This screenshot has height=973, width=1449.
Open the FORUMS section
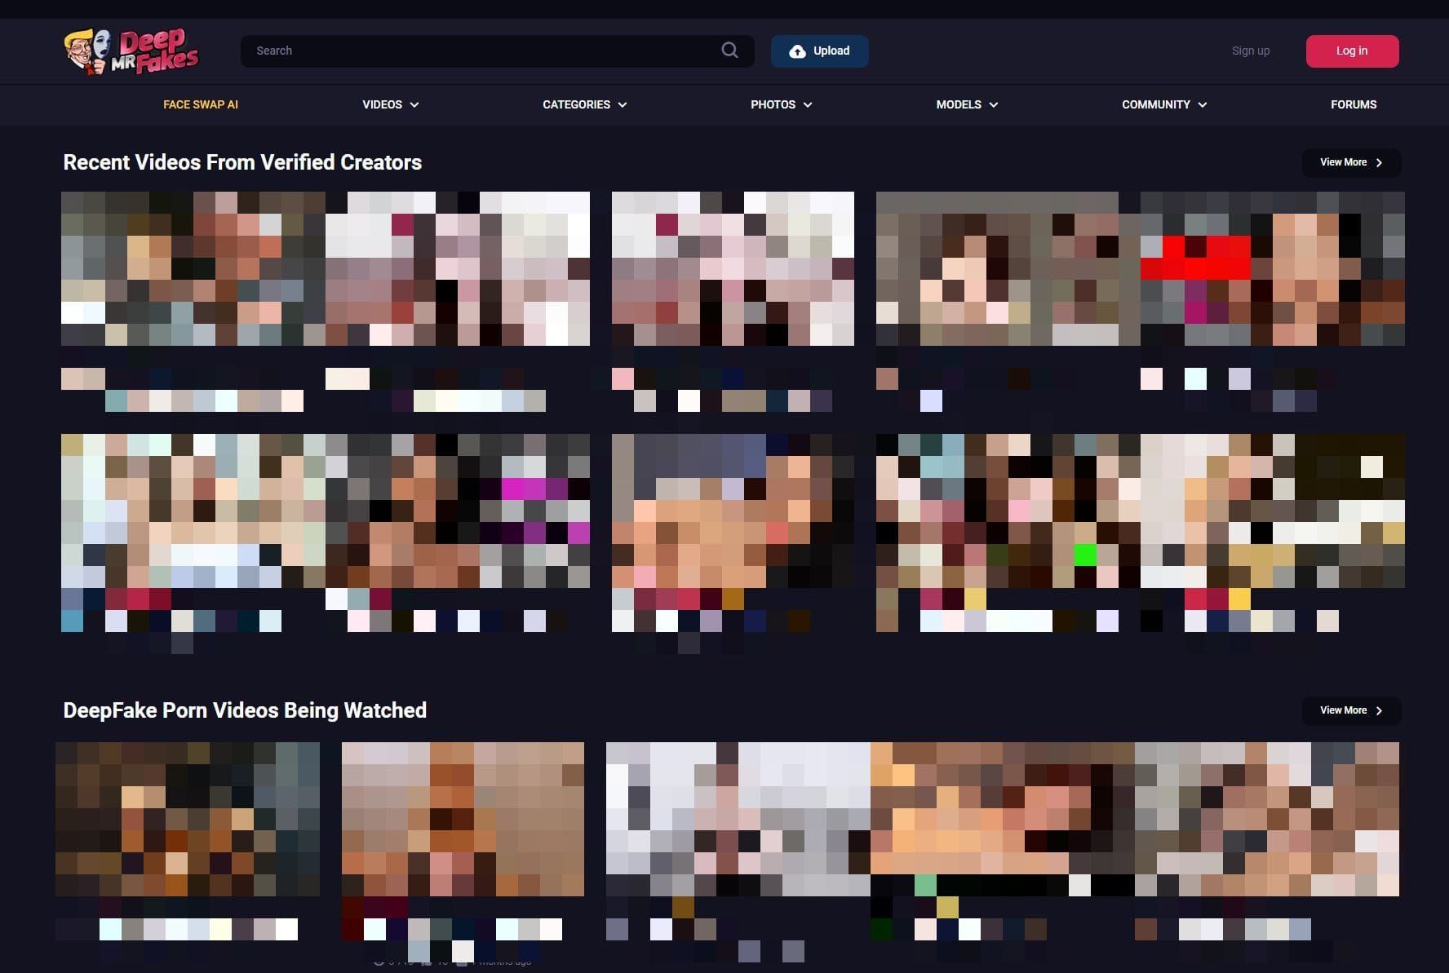coord(1354,104)
